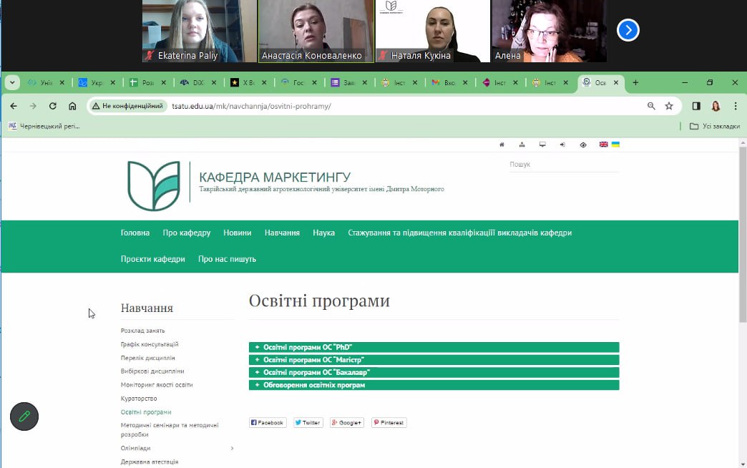The width and height of the screenshot is (747, 468).
Task: Click the address bar URL
Action: tap(252, 106)
